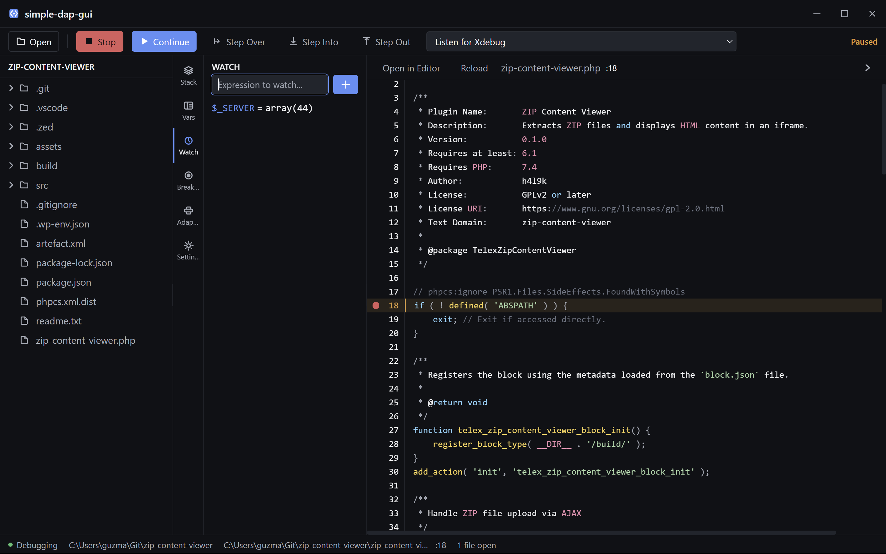886x554 pixels.
Task: Click the Debugging status indicator
Action: click(x=33, y=545)
